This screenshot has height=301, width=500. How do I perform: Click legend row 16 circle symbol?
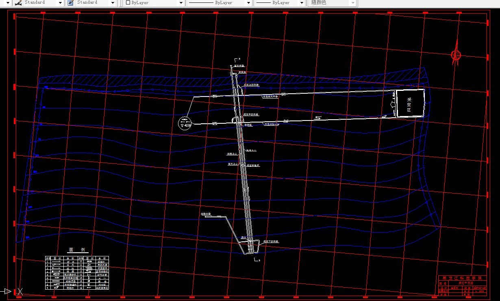click(x=89, y=281)
